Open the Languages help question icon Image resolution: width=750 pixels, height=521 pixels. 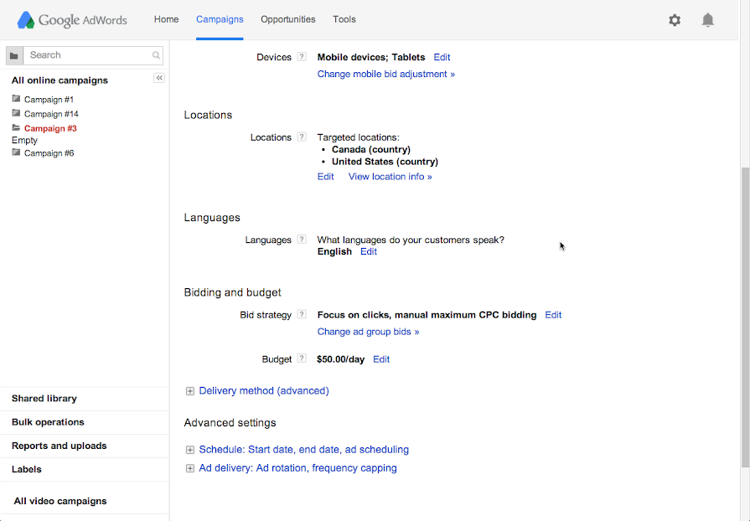(x=302, y=240)
